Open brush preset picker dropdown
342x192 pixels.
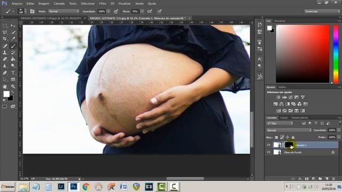click(x=26, y=11)
